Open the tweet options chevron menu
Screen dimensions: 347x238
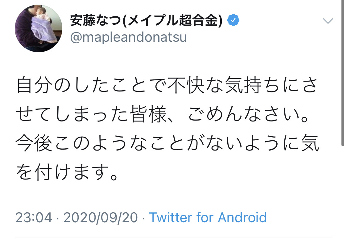[328, 21]
